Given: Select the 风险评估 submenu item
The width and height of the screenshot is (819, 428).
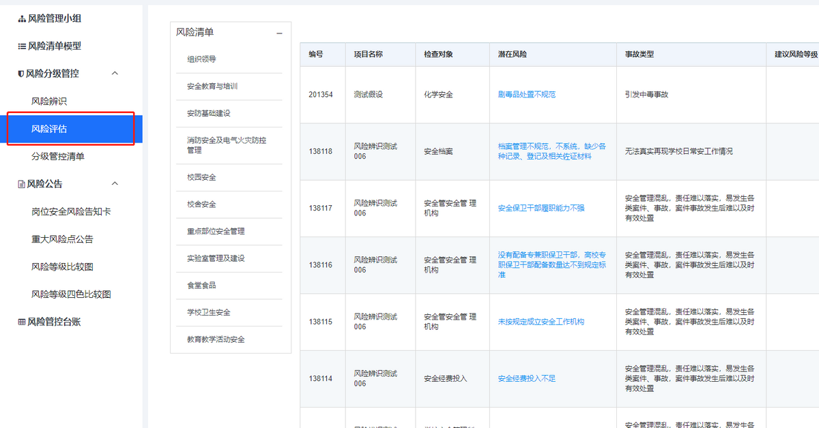Looking at the screenshot, I should pyautogui.click(x=49, y=129).
